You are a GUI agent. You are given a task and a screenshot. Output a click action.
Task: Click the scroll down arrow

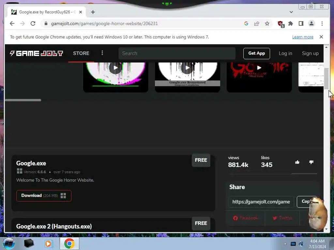(x=326, y=229)
